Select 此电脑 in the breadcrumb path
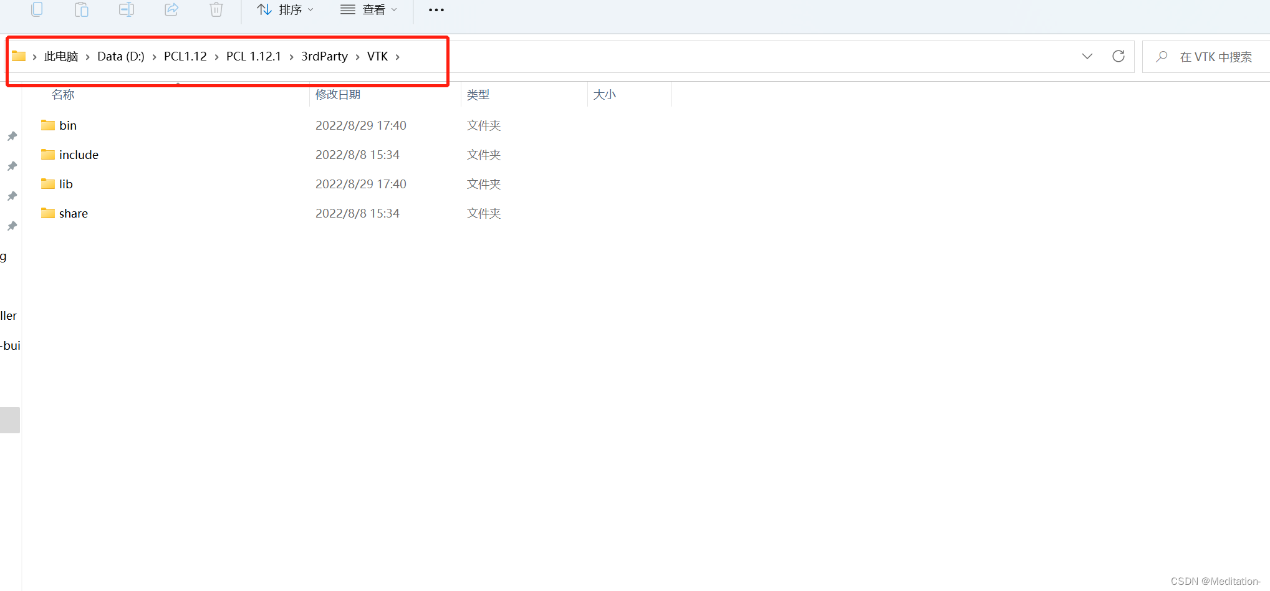Screen dimensions: 1270x591 [61, 57]
